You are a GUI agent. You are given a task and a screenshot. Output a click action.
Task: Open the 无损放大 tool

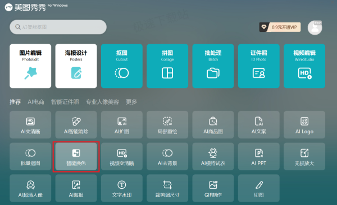(304, 156)
